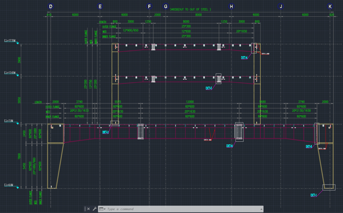
Task: Select the 12000 length dimension text
Action: click(x=190, y=102)
